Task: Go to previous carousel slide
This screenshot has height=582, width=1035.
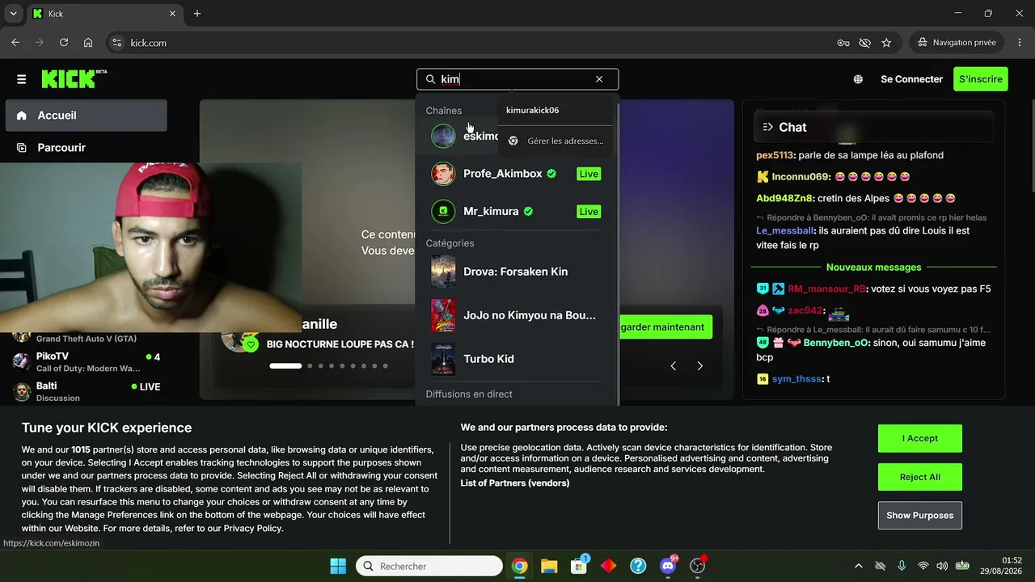Action: pos(673,366)
